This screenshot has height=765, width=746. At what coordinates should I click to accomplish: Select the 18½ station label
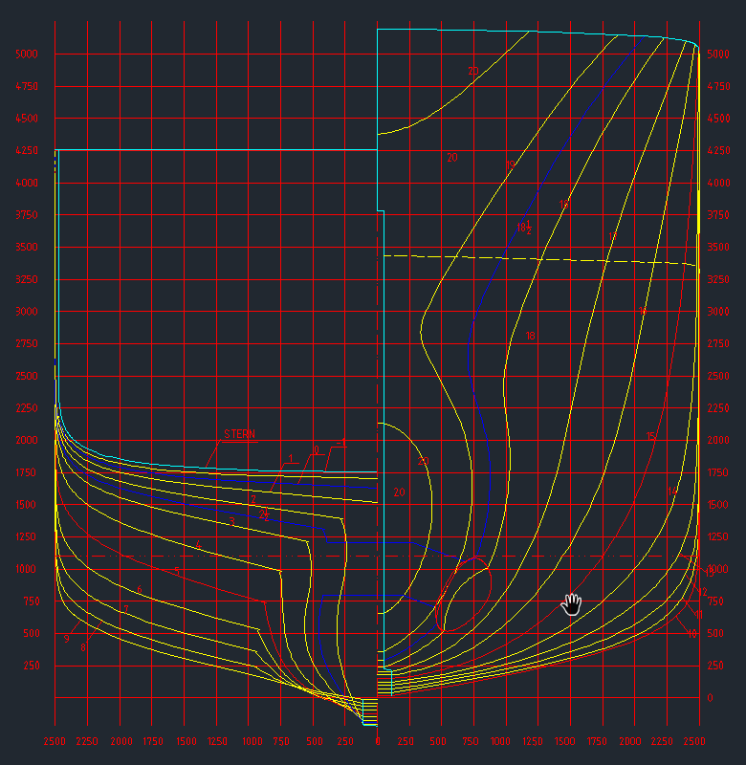pos(523,228)
